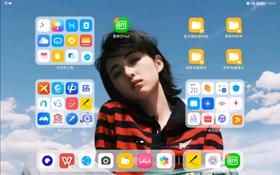Viewport: 280px width, 175px height.
Task: Start the Recorder app
Action: tap(222, 103)
